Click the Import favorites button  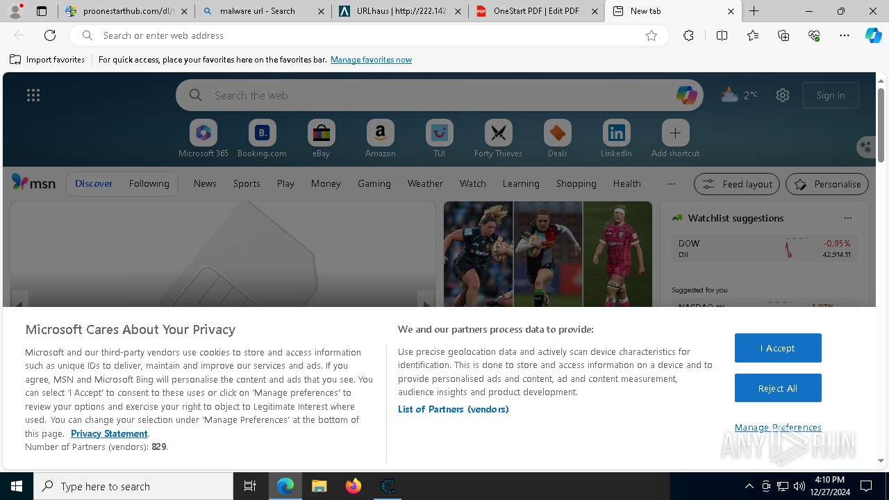(x=47, y=60)
